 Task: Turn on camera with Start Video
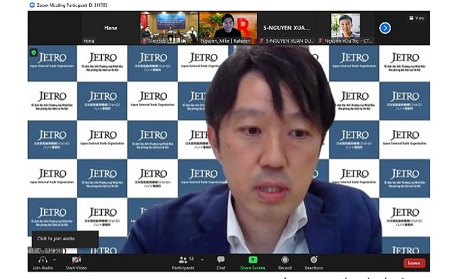click(x=76, y=260)
